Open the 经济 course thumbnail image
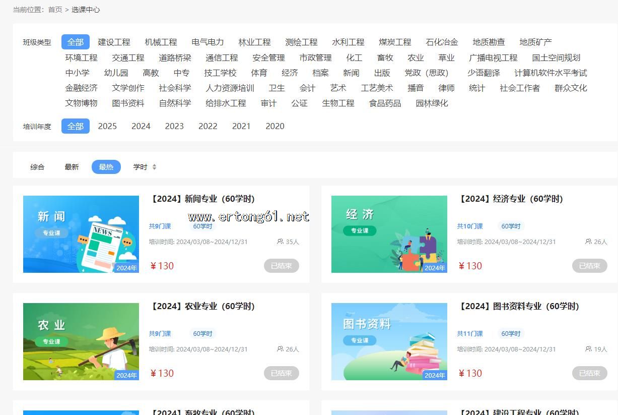This screenshot has width=618, height=415. (x=389, y=234)
